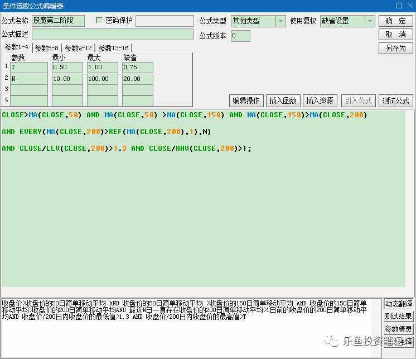The image size is (416, 359).
Task: Open the 参数13-16 tab
Action: [x=113, y=48]
